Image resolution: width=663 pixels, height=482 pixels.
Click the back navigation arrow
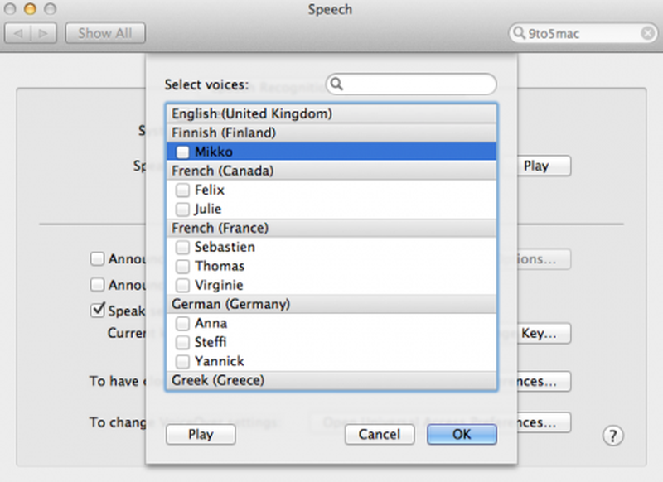(x=17, y=33)
